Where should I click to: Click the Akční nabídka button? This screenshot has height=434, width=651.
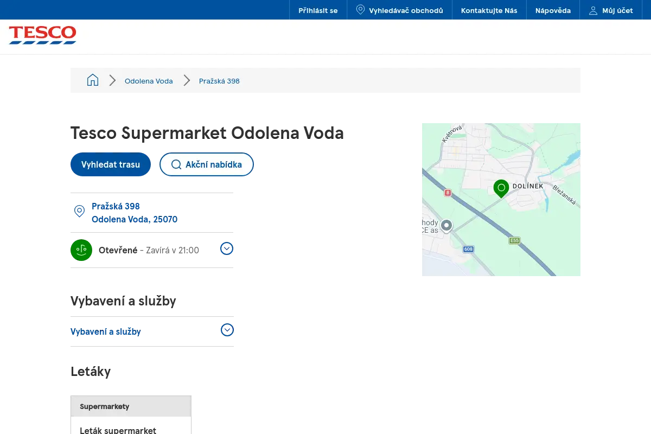pyautogui.click(x=207, y=164)
